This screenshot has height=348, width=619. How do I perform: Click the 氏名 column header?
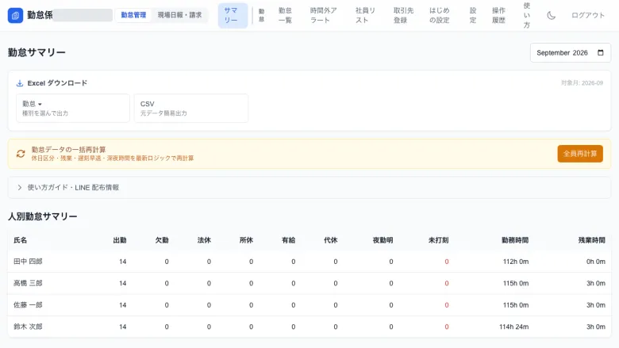[20, 240]
